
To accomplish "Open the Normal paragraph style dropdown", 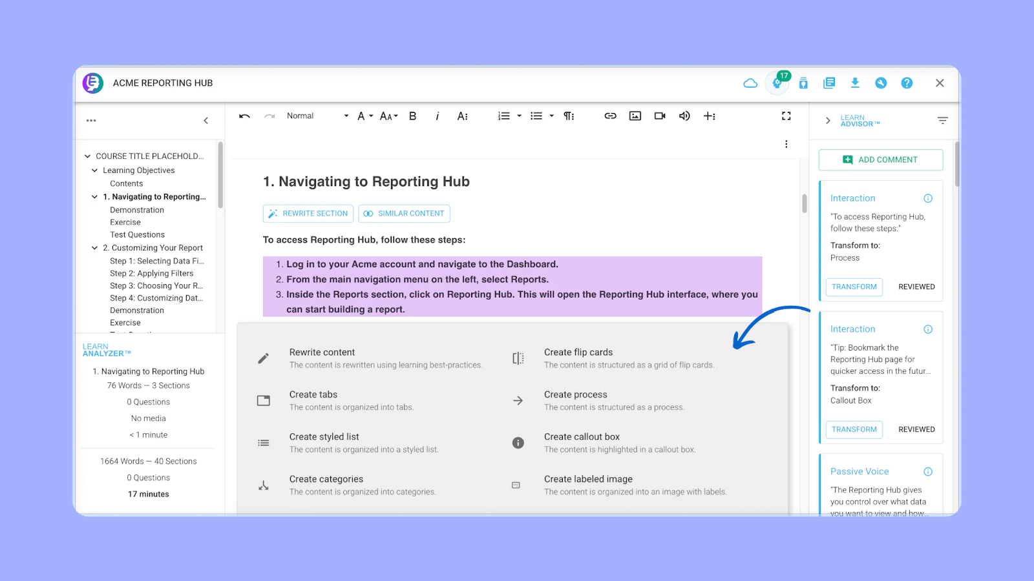I will coord(317,116).
